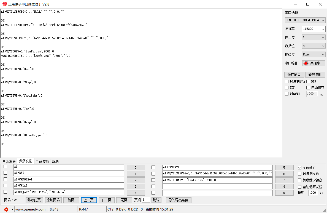Open the serial port COM8 dropdown

tap(305, 20)
